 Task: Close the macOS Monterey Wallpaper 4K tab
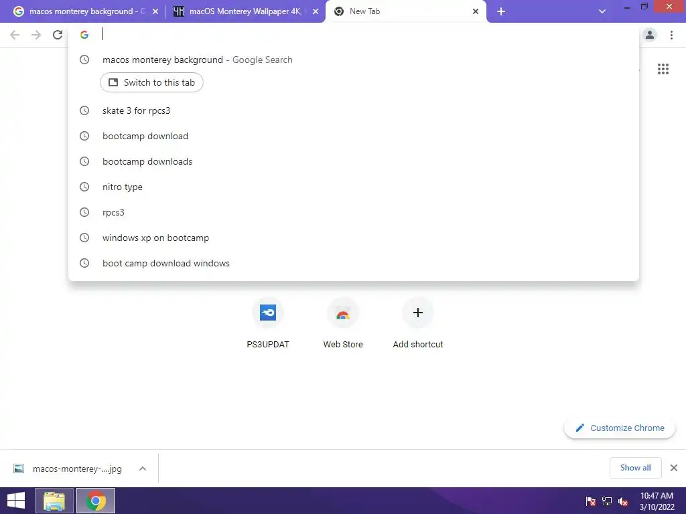[x=316, y=12]
